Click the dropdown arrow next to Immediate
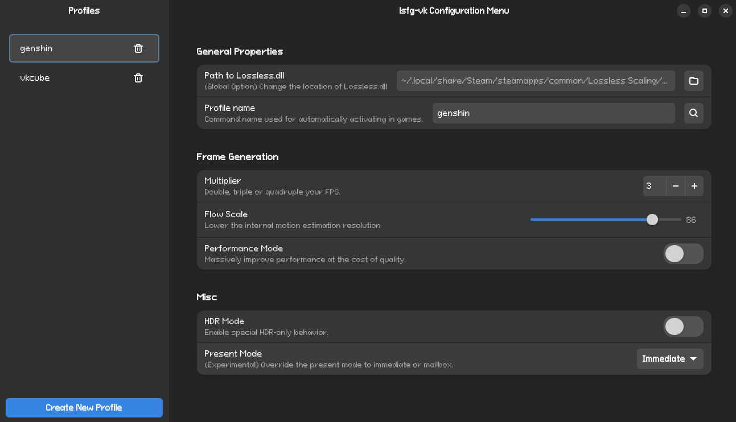The width and height of the screenshot is (736, 422). click(x=693, y=359)
